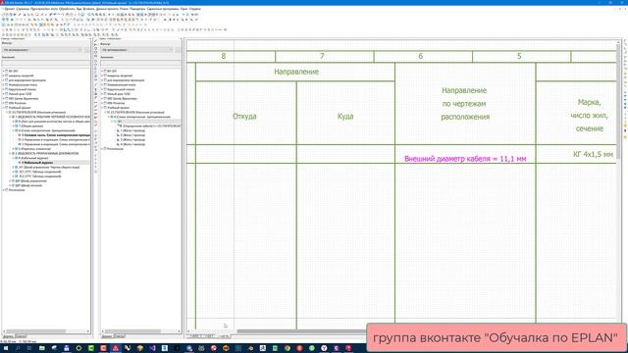This screenshot has width=628, height=353.
Task: Open filter dropdown in right cable navigator
Action: coord(137,50)
